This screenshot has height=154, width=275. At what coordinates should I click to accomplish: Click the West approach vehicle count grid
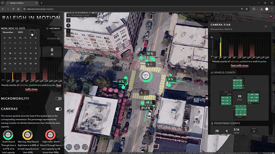tap(226, 100)
